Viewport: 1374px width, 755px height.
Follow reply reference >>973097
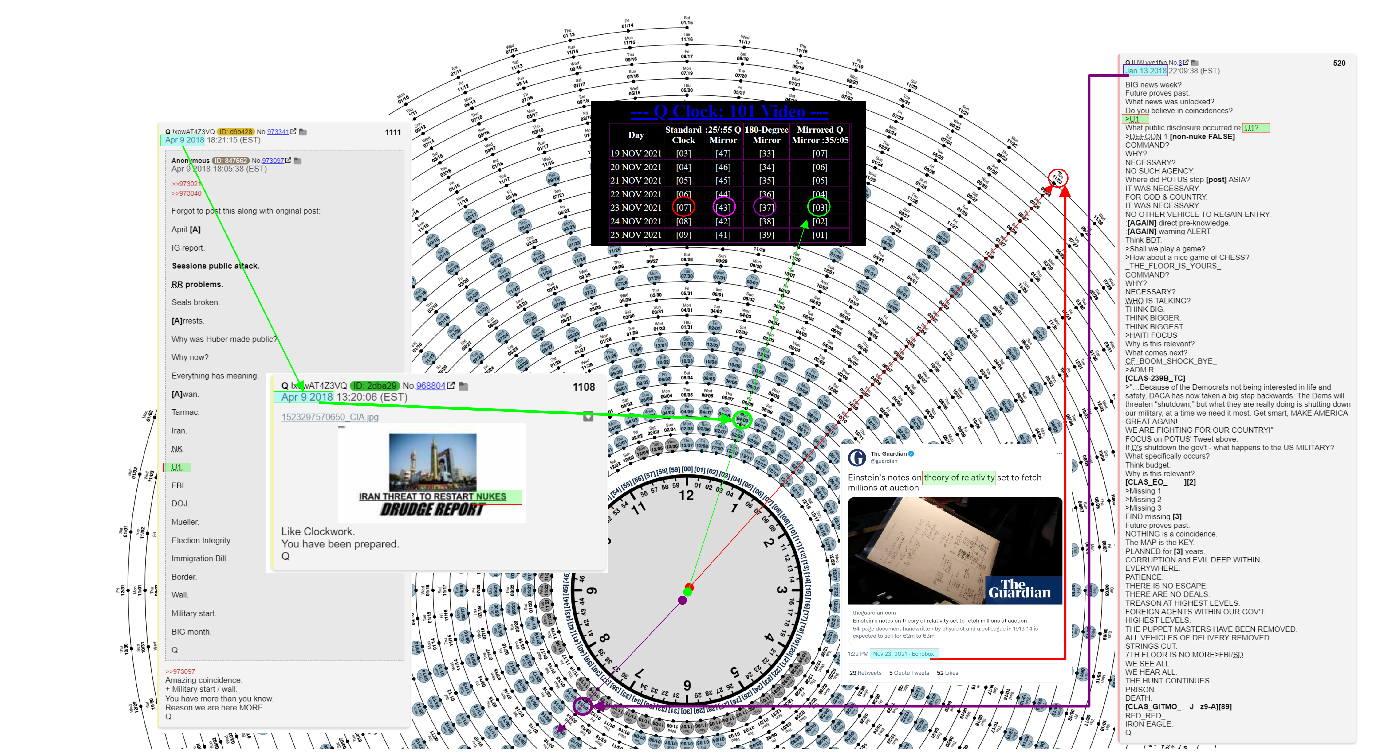pyautogui.click(x=180, y=671)
